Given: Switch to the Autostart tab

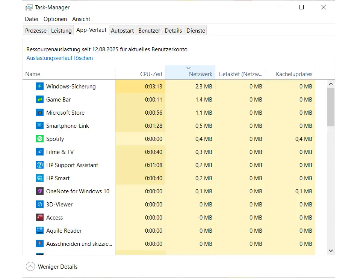Looking at the screenshot, I should [122, 31].
